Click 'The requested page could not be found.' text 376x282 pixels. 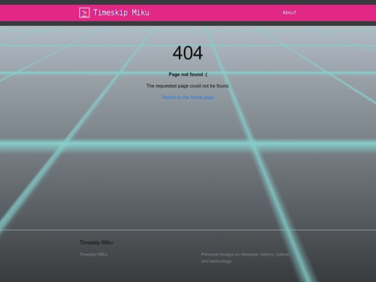coord(188,86)
